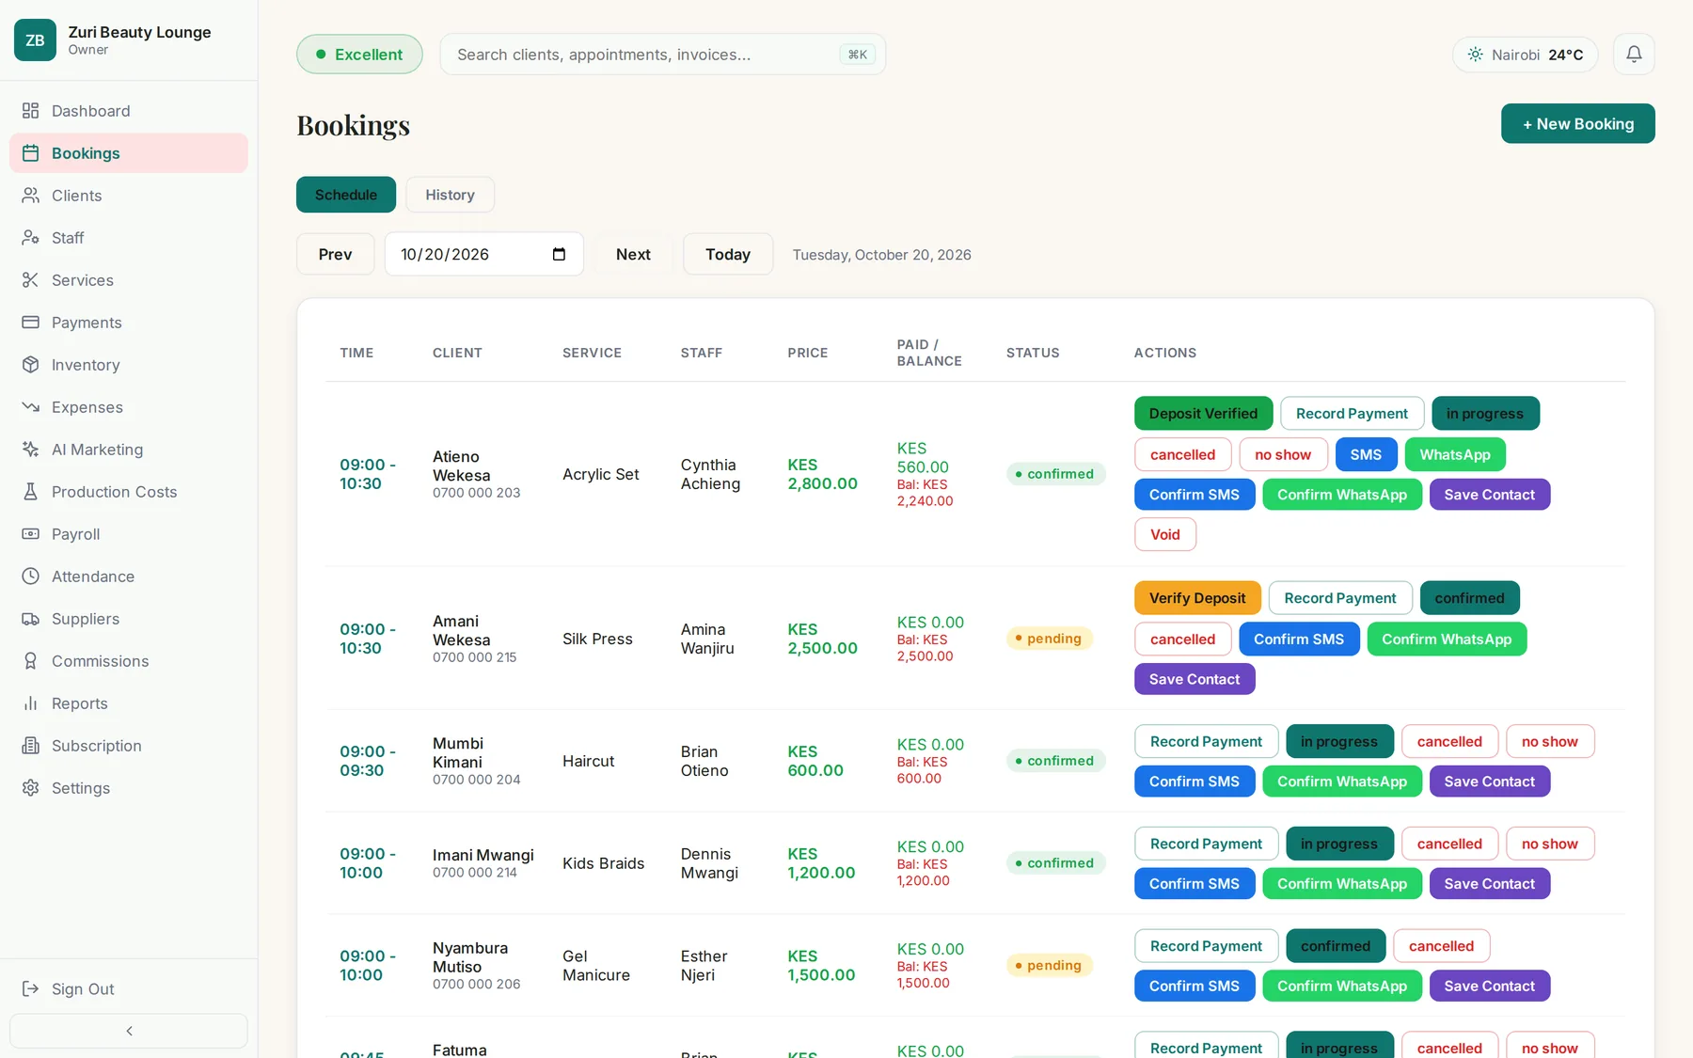Click the Sign Out arrow icon
1693x1058 pixels.
tap(30, 988)
